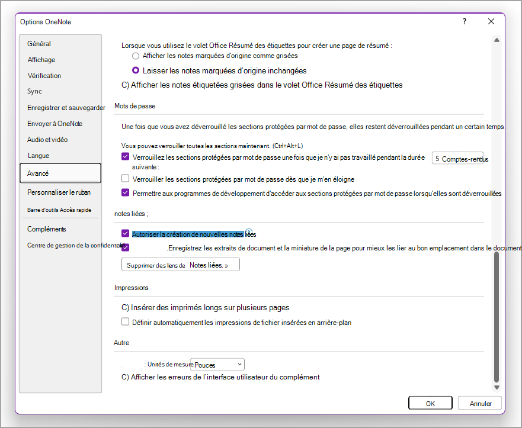Close the Options OneNote dialog
The width and height of the screenshot is (522, 428).
tap(491, 22)
